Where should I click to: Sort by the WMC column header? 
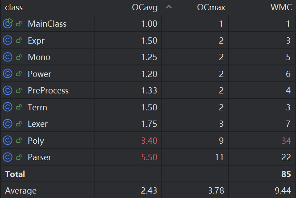coord(280,8)
